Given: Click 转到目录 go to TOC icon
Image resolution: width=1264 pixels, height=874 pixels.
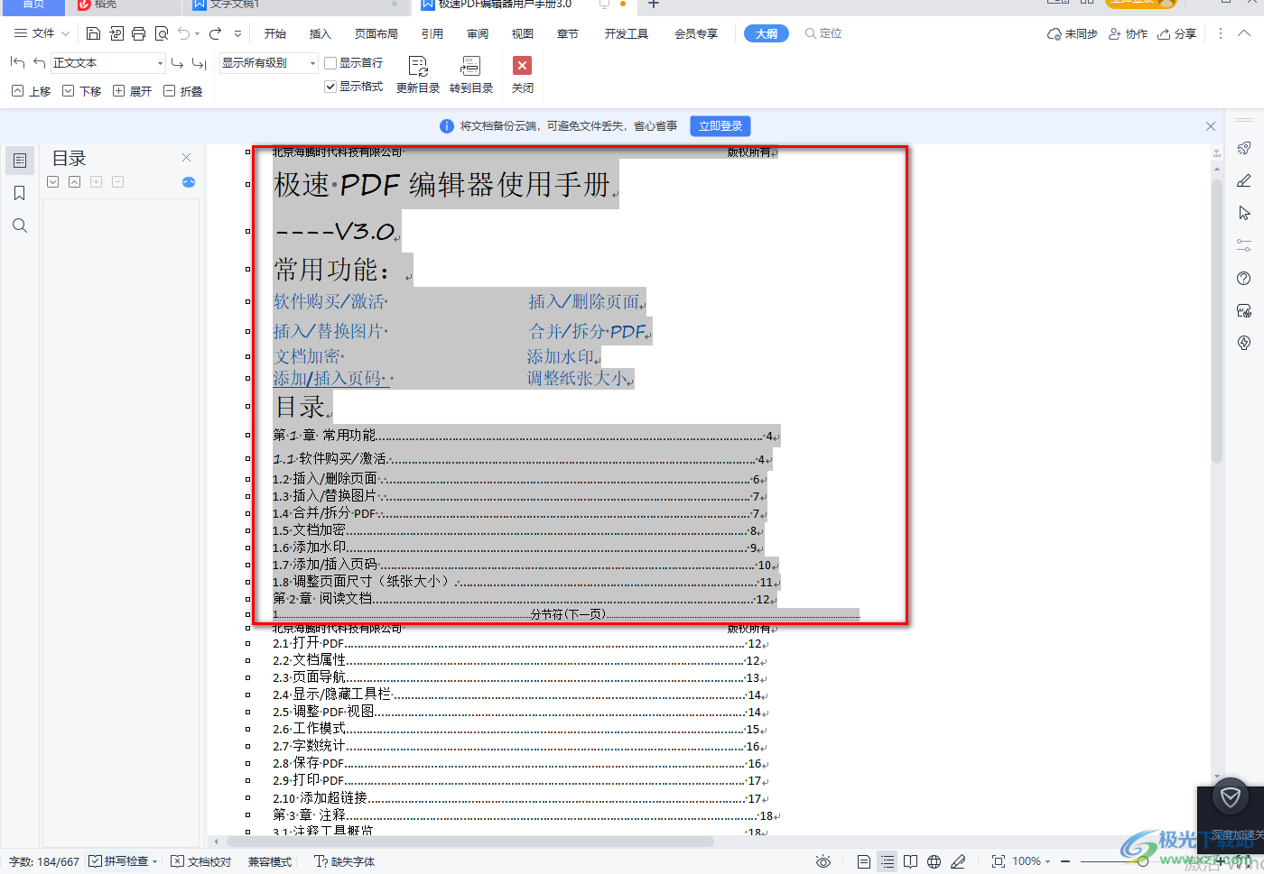Looking at the screenshot, I should (x=471, y=74).
